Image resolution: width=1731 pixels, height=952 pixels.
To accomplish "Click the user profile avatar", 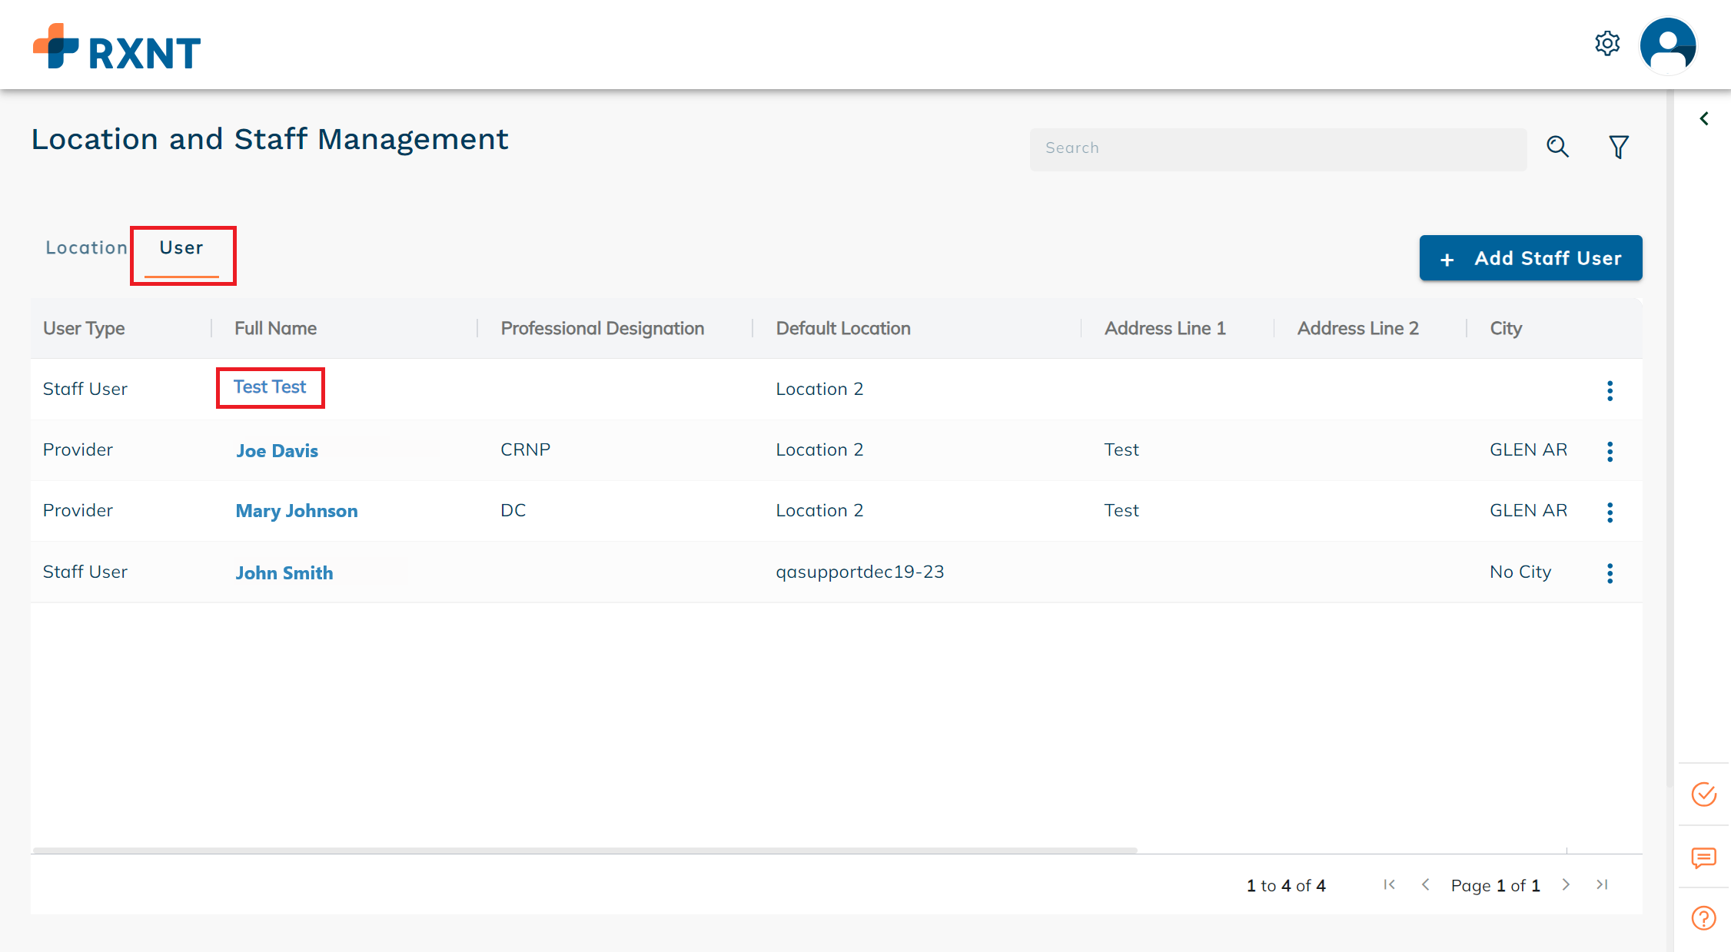I will tap(1667, 45).
